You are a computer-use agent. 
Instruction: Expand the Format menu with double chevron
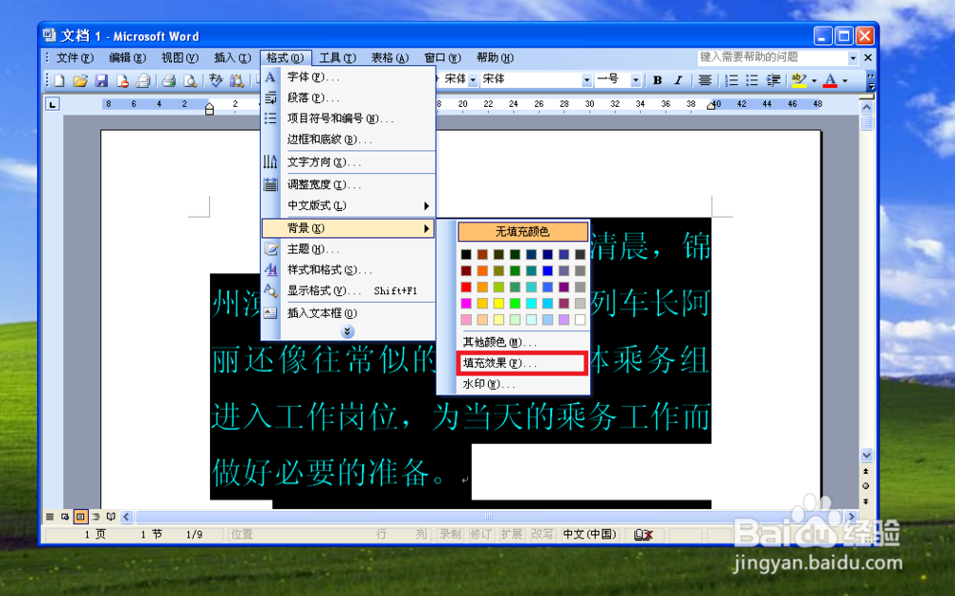(347, 331)
